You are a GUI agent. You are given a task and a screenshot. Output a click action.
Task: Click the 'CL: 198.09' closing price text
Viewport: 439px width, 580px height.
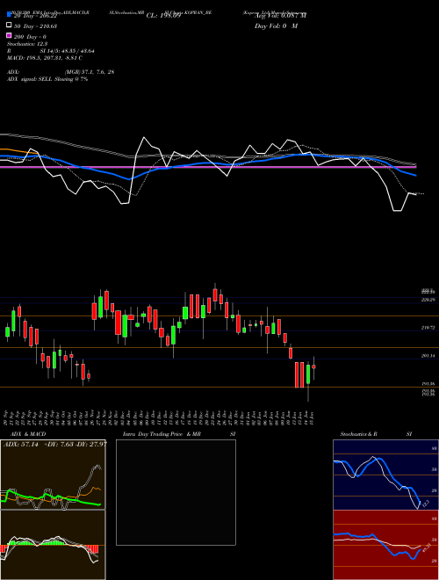[x=163, y=16]
